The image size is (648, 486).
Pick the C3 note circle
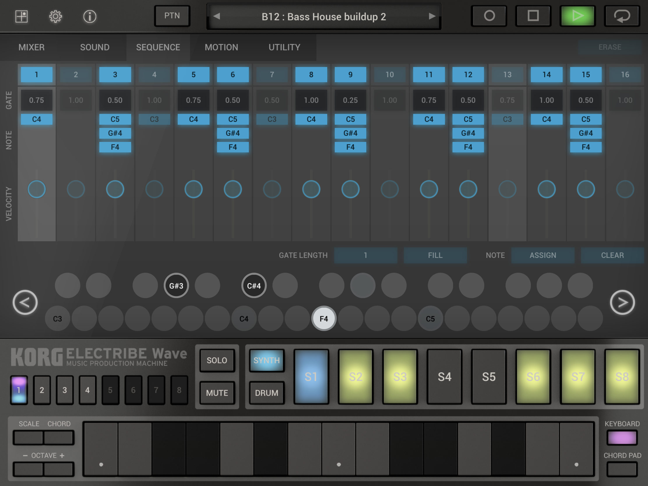[x=57, y=318]
